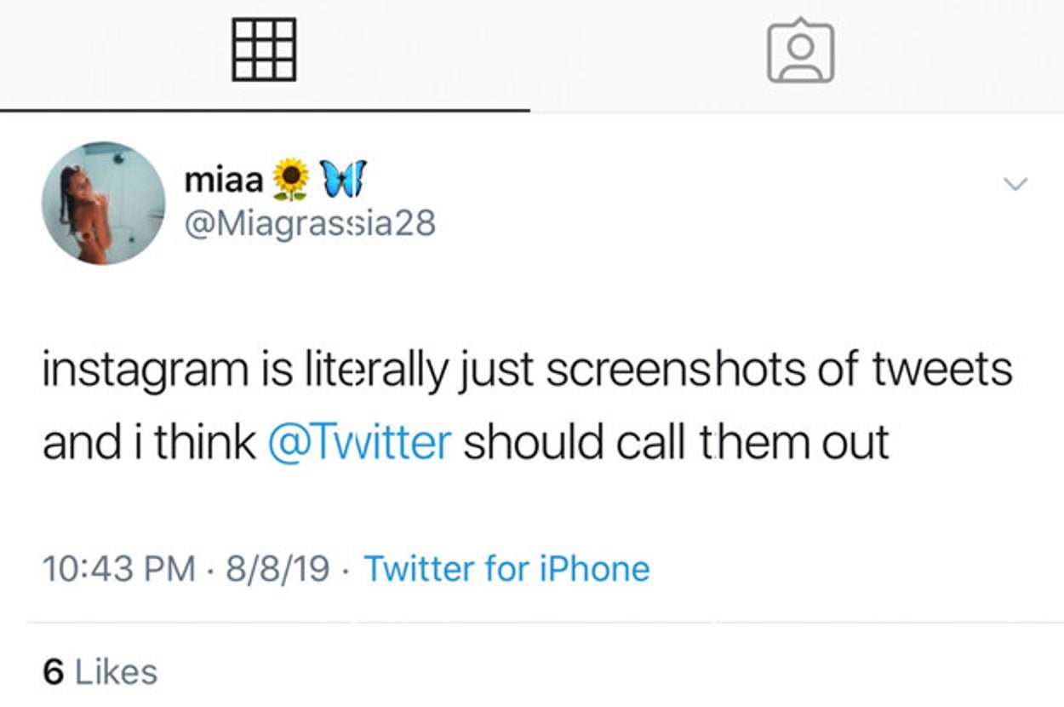
Task: Open the Twitter for iPhone source link
Action: 506,568
